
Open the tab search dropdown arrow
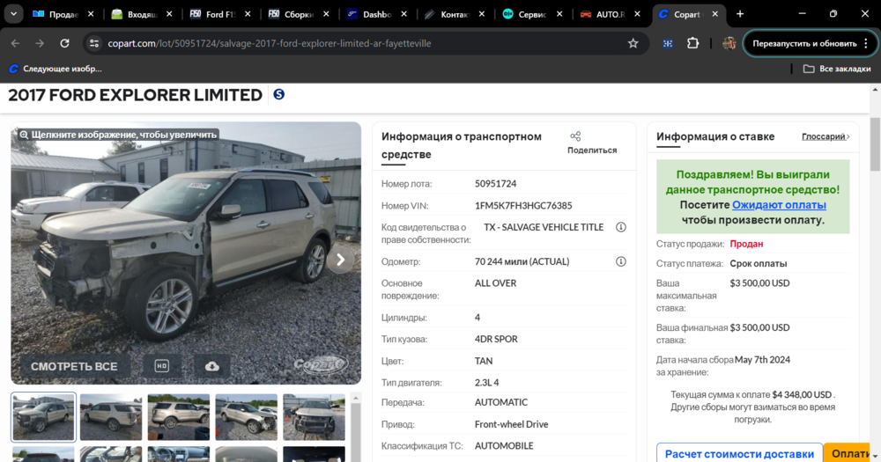click(13, 14)
